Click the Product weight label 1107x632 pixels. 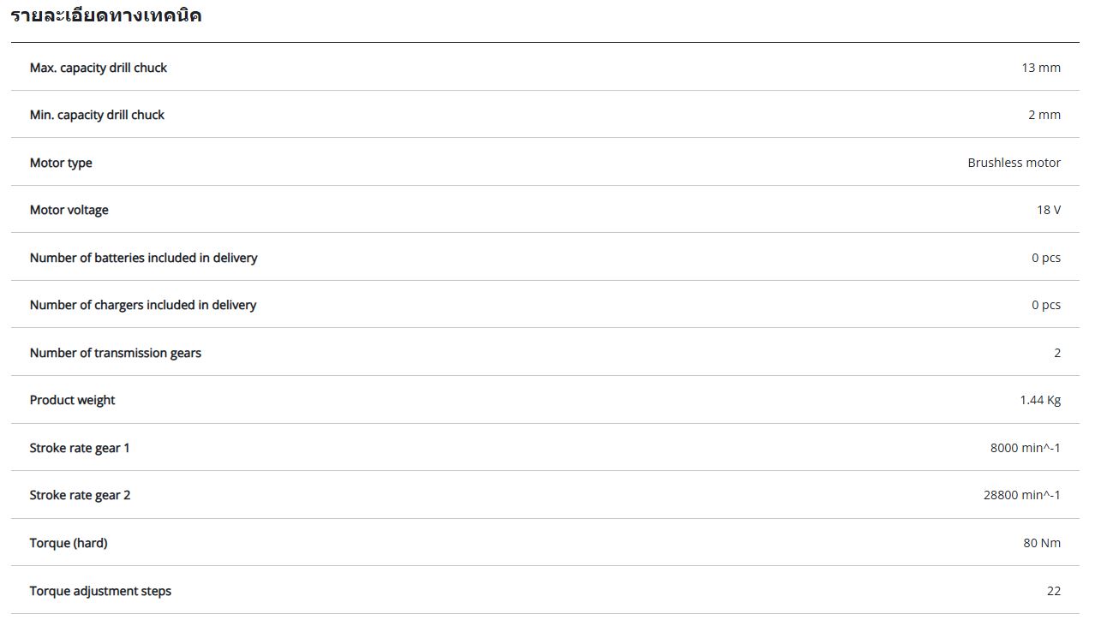72,400
